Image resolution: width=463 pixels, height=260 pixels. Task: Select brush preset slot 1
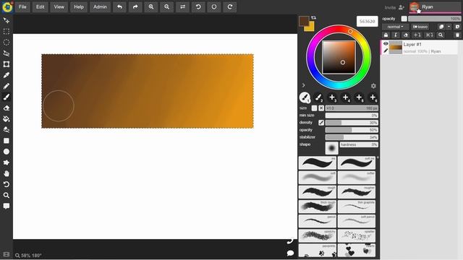[305, 97]
